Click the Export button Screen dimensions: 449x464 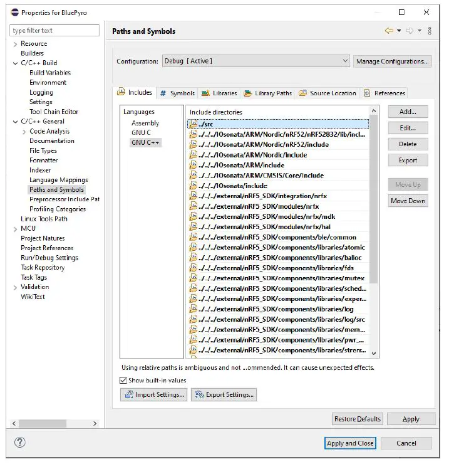tap(408, 161)
